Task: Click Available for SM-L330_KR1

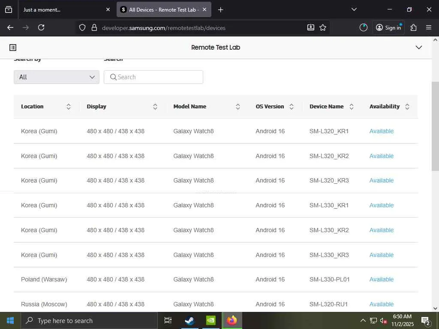Action: tap(381, 205)
